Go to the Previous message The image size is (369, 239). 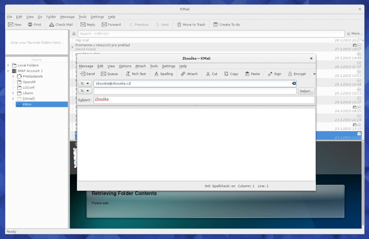point(139,25)
